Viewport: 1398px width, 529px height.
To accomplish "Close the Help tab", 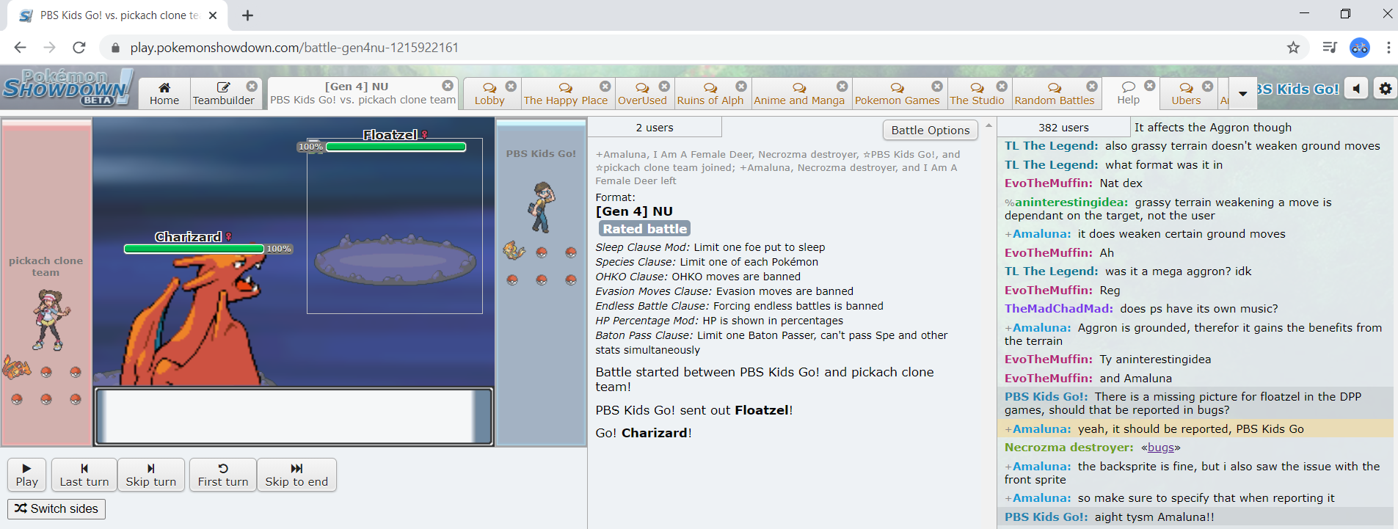I will (1150, 86).
